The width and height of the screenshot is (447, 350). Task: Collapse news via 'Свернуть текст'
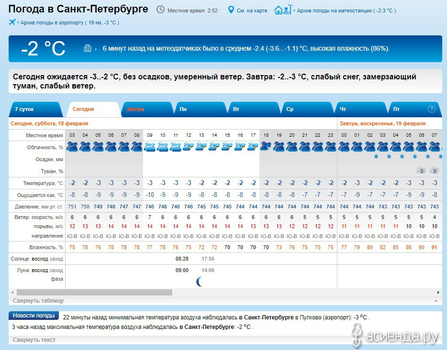[x=34, y=340]
